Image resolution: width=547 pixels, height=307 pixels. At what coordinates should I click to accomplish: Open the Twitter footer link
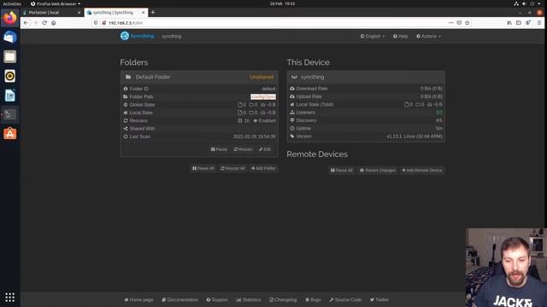pyautogui.click(x=379, y=299)
